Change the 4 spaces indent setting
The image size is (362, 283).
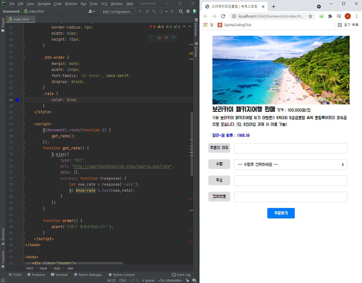tap(148, 280)
